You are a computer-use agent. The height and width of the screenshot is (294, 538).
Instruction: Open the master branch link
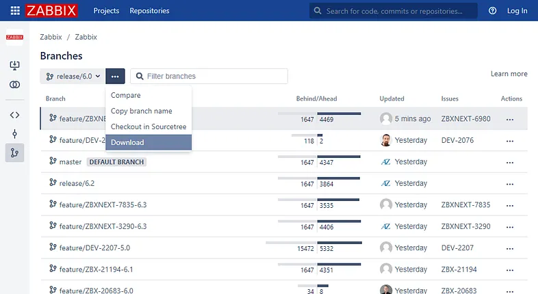coord(71,162)
